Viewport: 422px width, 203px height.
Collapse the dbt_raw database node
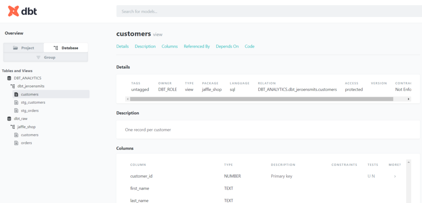pyautogui.click(x=21, y=119)
